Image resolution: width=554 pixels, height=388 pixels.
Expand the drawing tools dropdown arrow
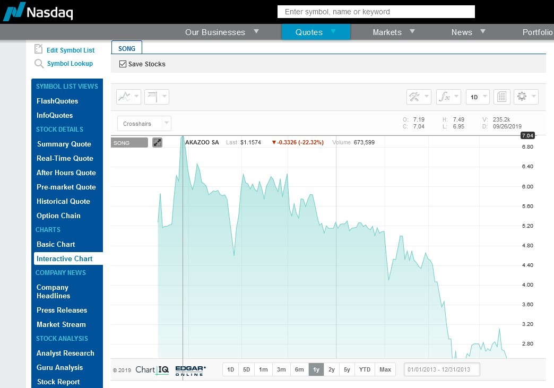coord(427,97)
